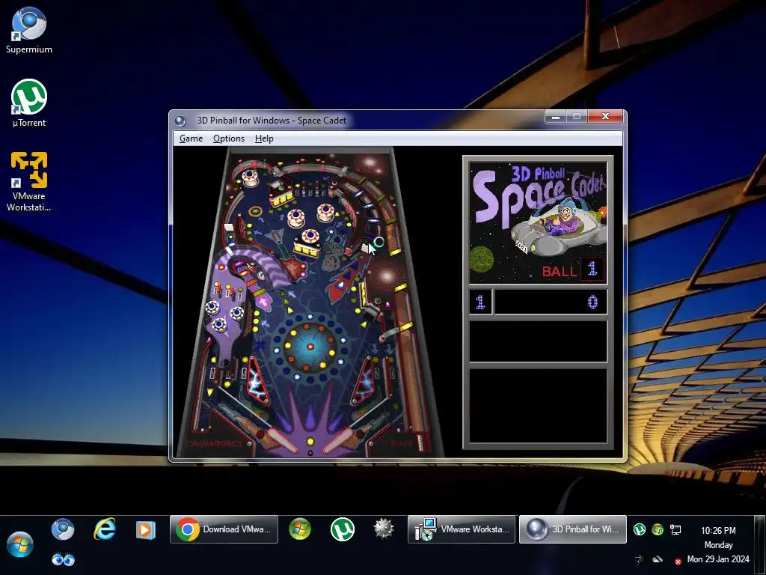Open the VMware Workstation desktop shortcut

coord(29,181)
